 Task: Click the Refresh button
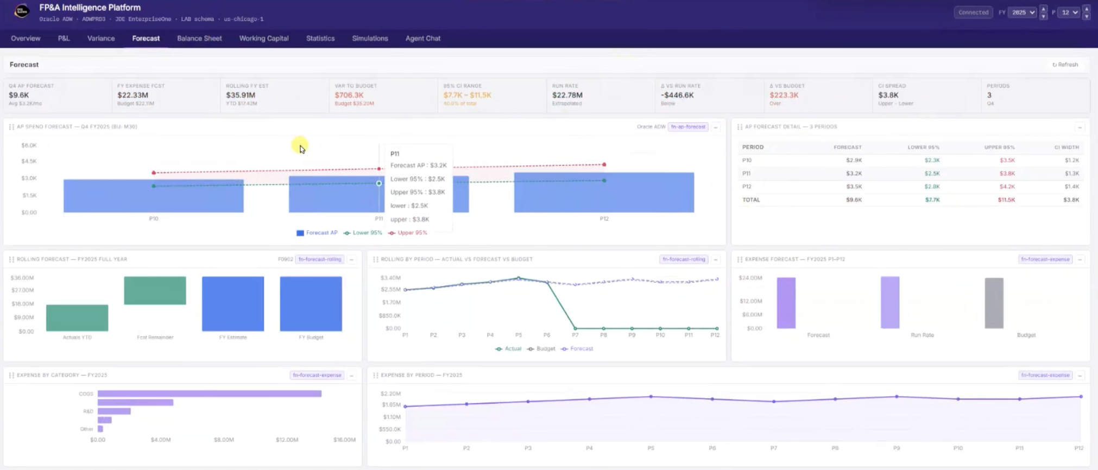(1065, 65)
